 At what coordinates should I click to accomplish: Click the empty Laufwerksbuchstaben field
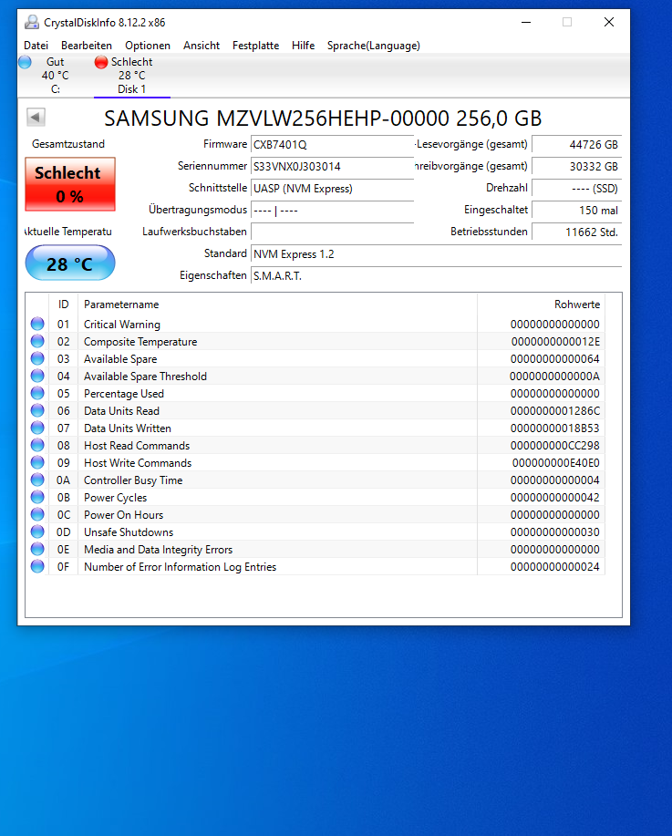click(332, 232)
